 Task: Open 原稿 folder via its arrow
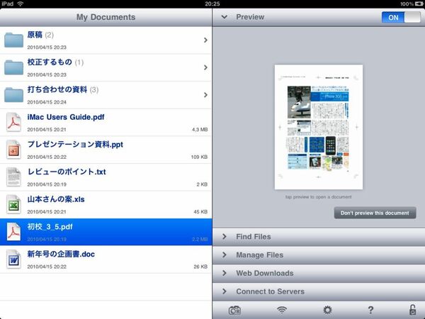click(x=205, y=40)
